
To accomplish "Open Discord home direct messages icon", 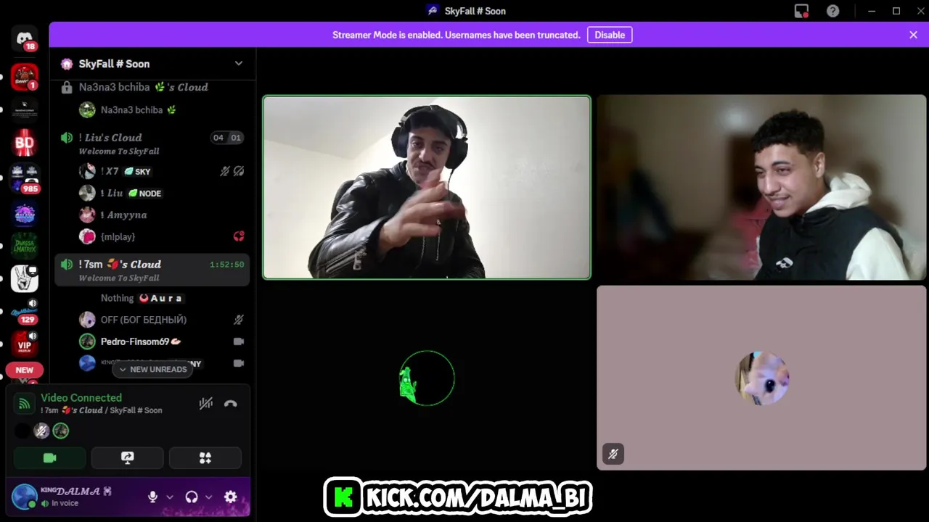I will click(25, 38).
